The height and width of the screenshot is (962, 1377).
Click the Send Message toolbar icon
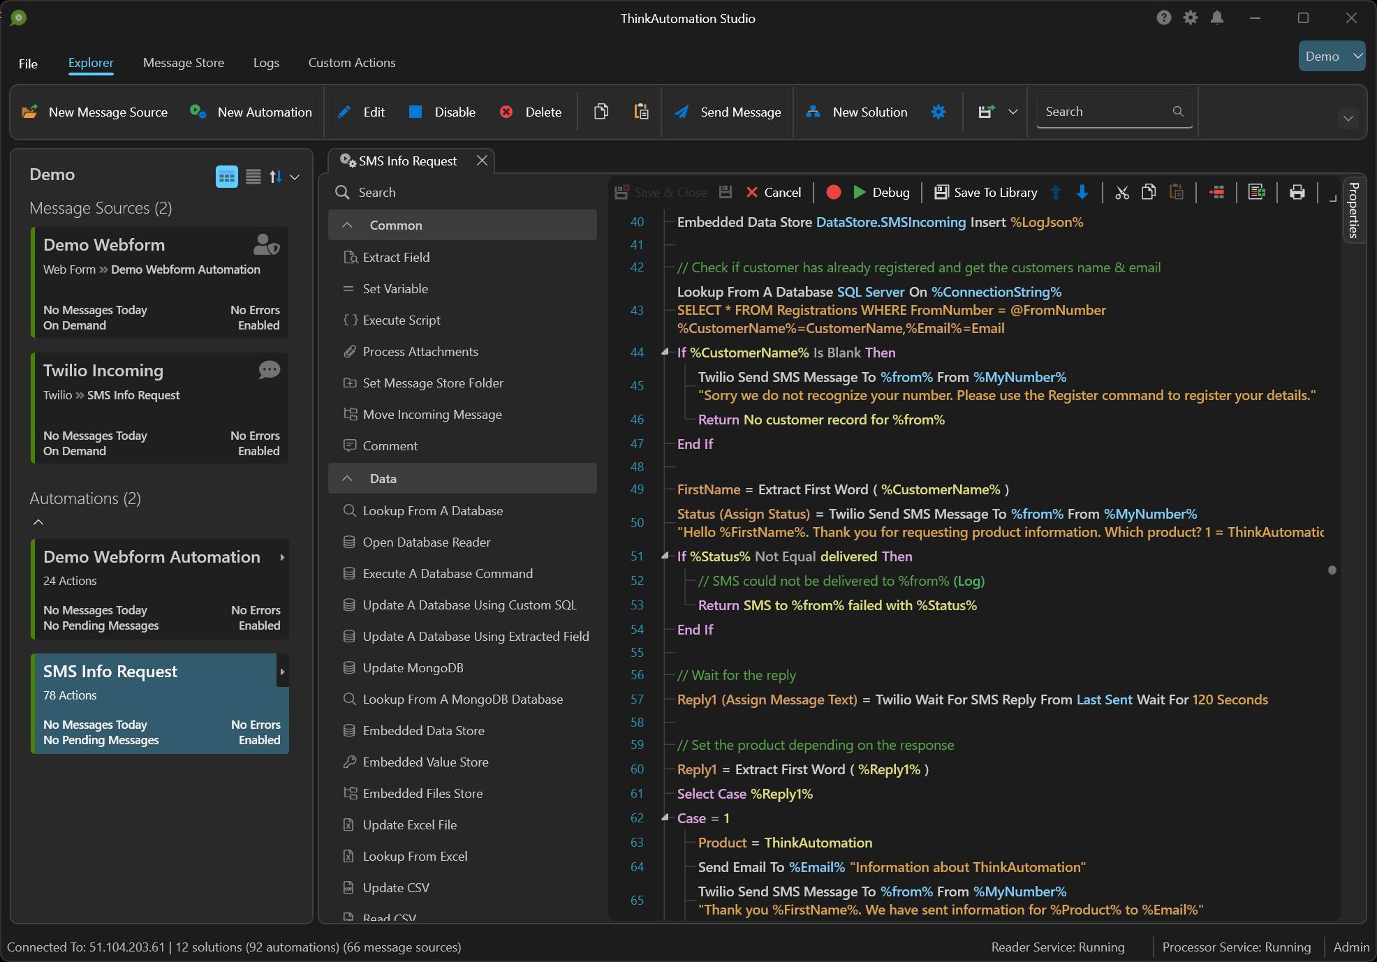click(x=728, y=111)
